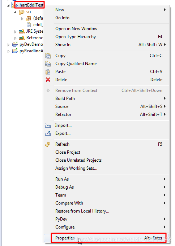The image size is (175, 246).
Task: Open the Show In submenu
Action: 111,45
